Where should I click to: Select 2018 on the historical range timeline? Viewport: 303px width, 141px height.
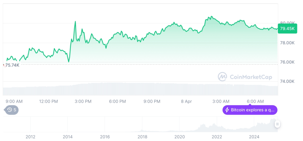pyautogui.click(x=142, y=137)
